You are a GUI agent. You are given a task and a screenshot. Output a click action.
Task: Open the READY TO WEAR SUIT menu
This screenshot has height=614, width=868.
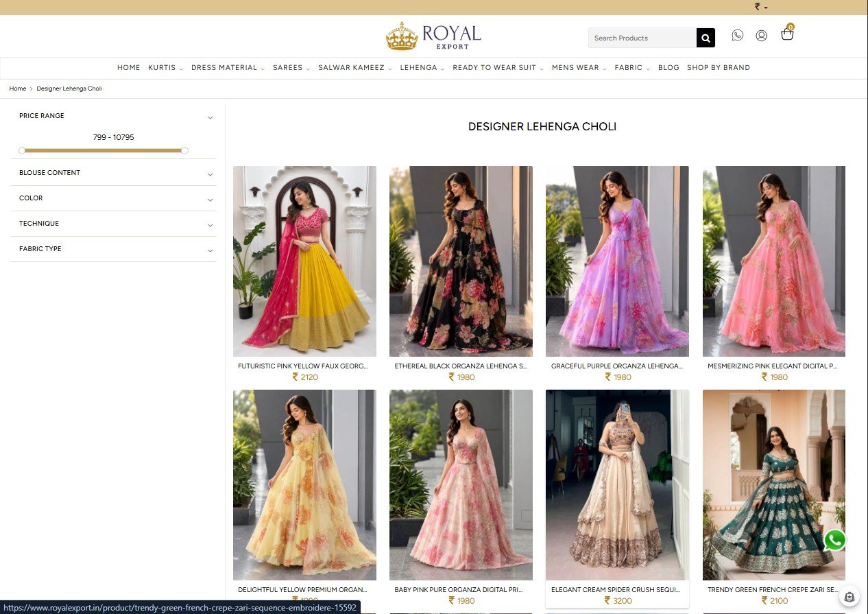coord(498,68)
